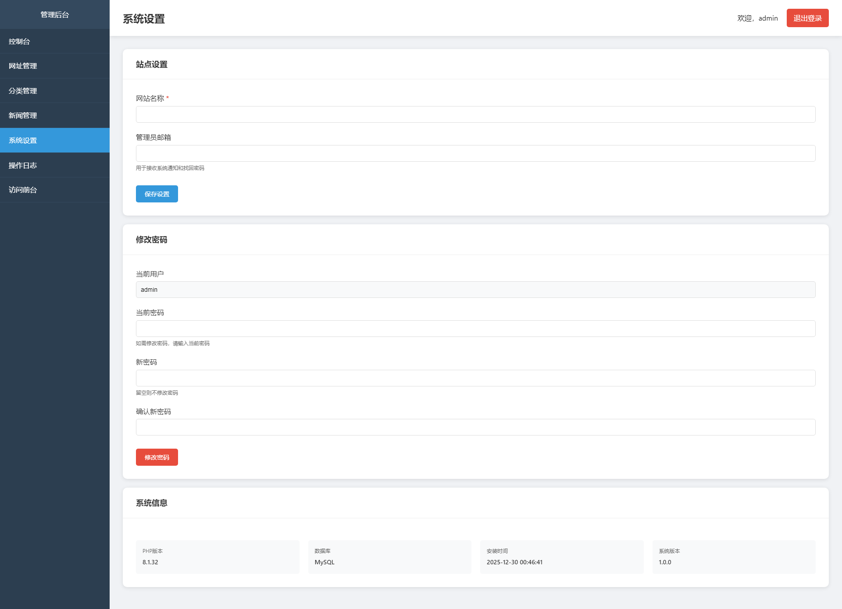Click the 安装时间 info card
842x609 pixels.
(561, 557)
